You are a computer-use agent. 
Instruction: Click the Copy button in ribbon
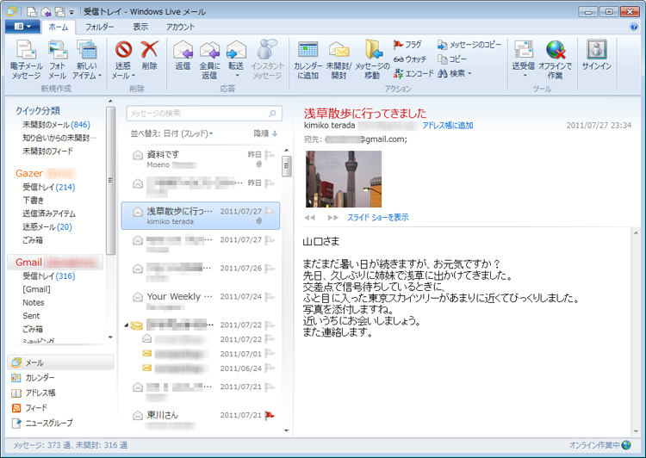452,59
